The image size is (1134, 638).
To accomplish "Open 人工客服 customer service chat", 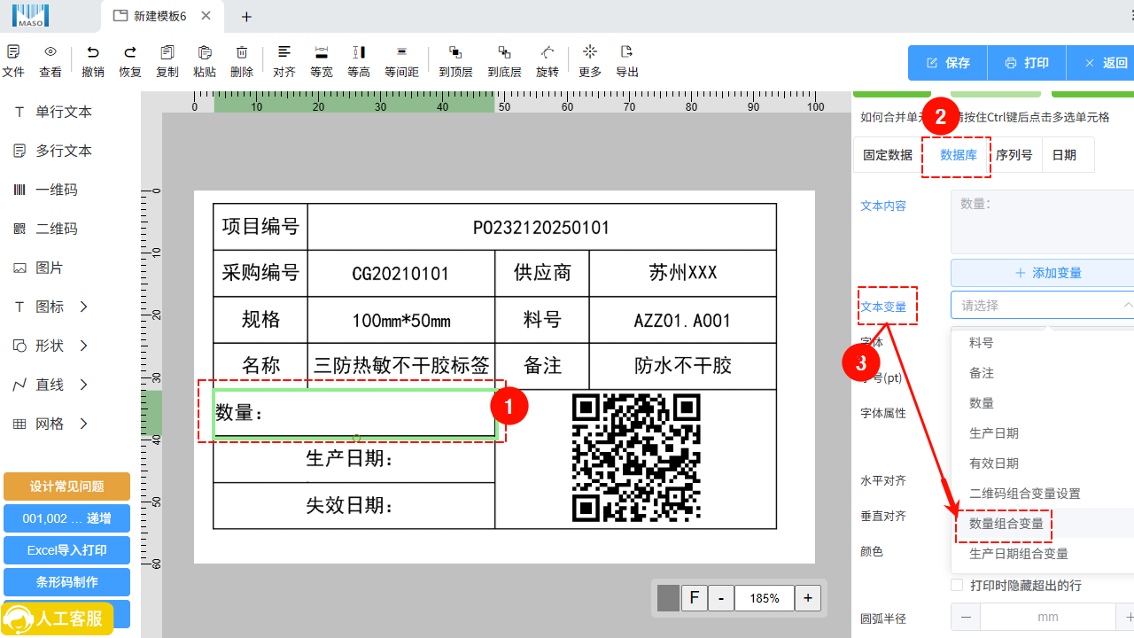I will pos(58,619).
